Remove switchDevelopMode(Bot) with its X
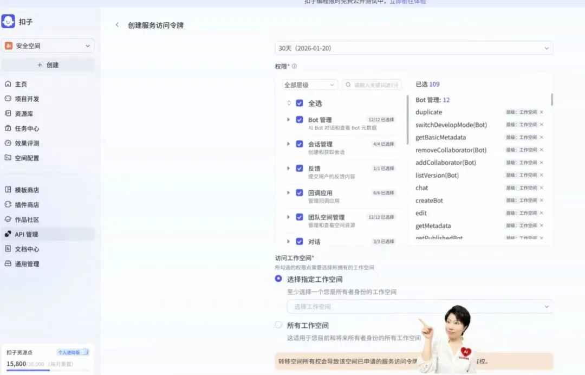The height and width of the screenshot is (375, 585). click(x=541, y=125)
